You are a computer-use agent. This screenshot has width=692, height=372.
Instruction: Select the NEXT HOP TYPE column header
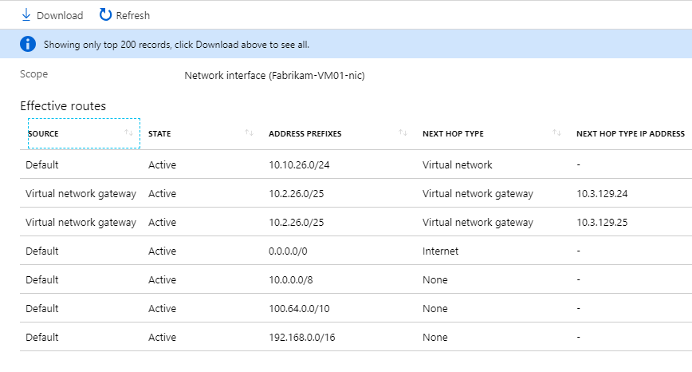453,133
